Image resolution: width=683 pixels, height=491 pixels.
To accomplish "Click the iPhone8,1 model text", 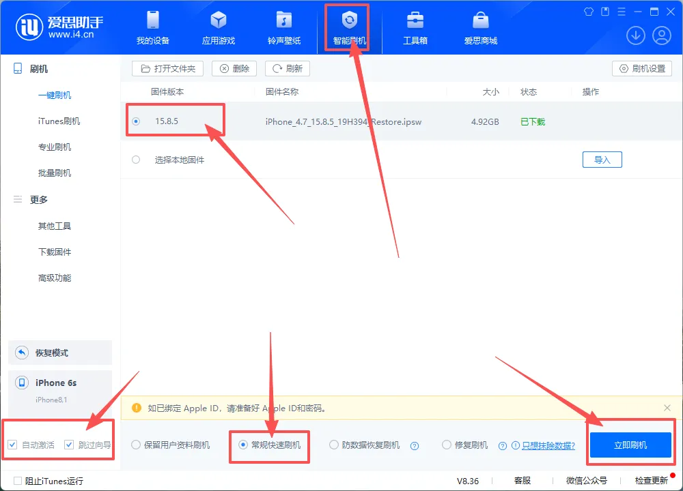I will click(51, 400).
